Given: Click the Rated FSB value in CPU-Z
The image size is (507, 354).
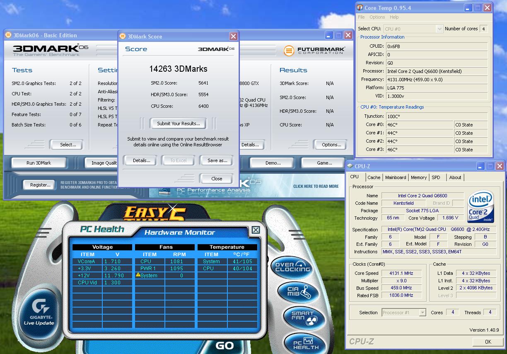Looking at the screenshot, I should (x=401, y=295).
